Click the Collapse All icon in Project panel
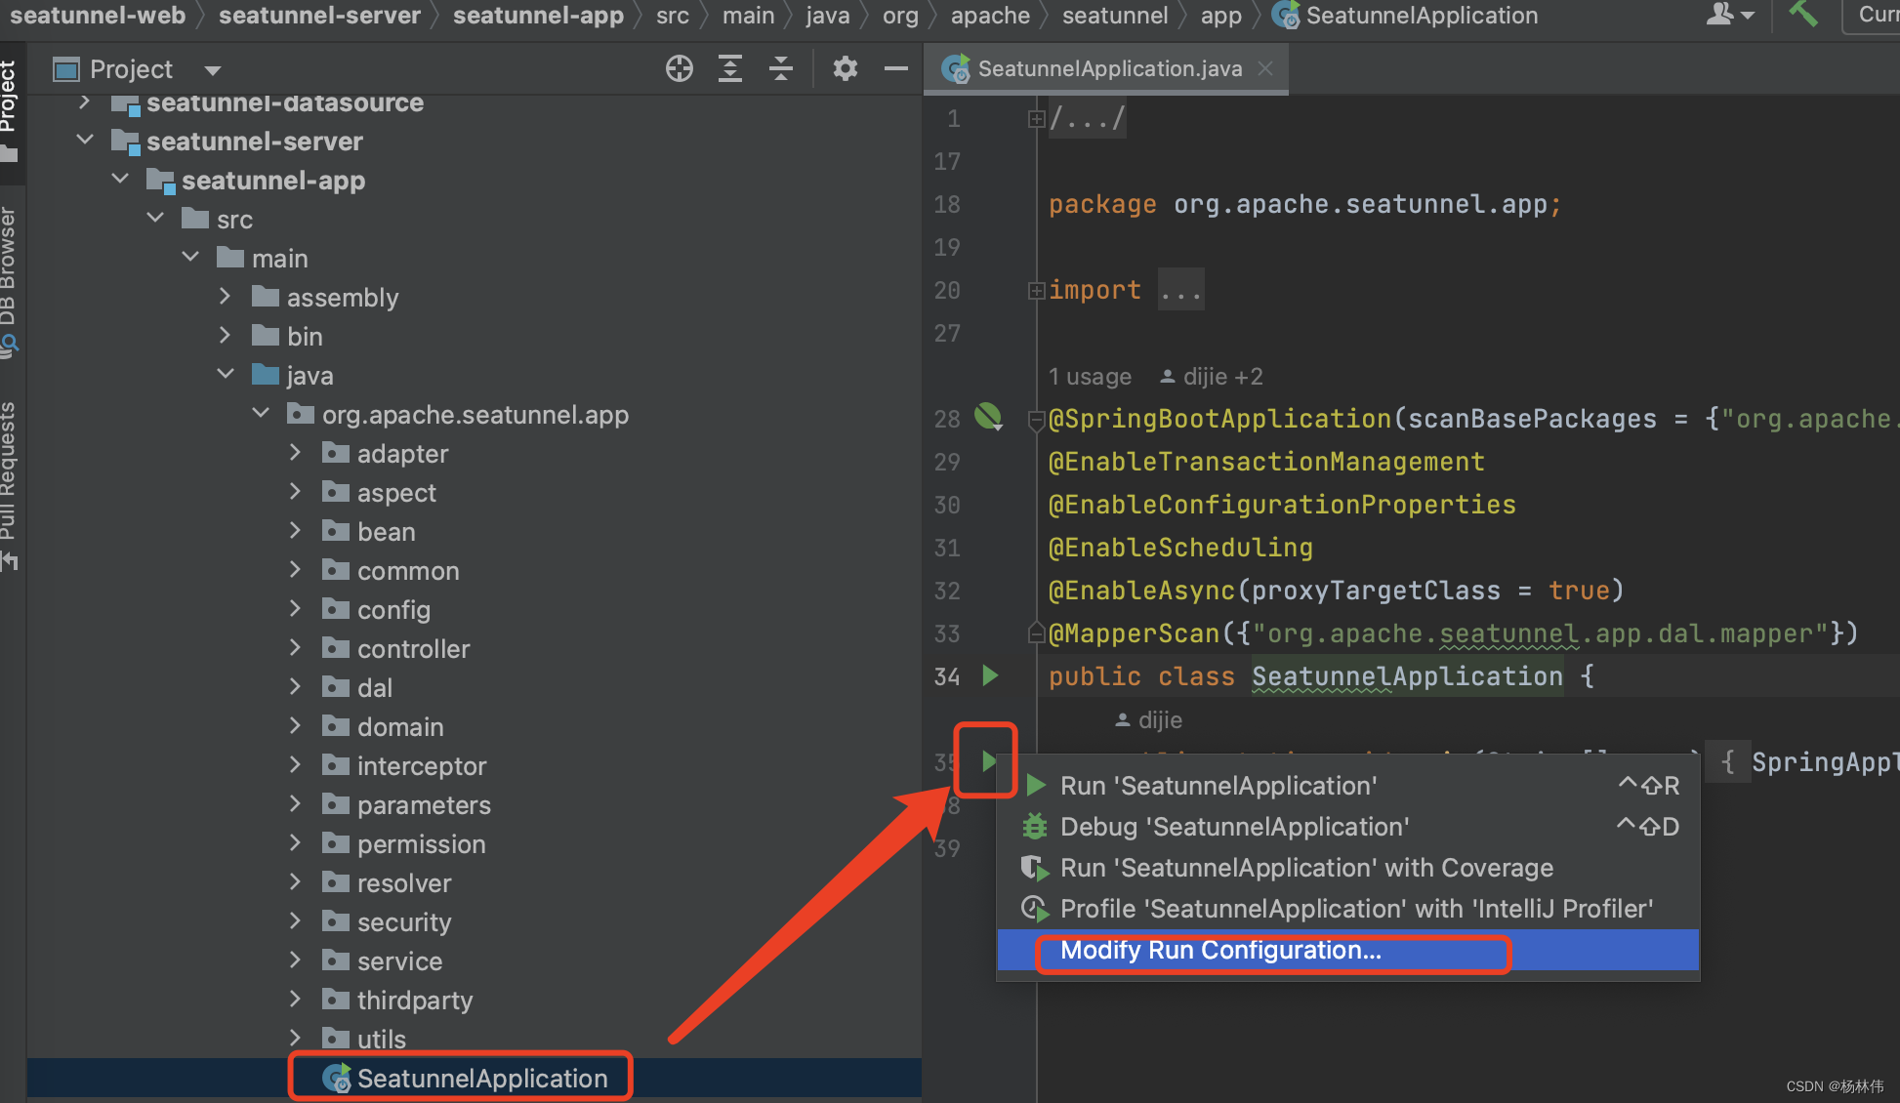Screen dimensions: 1900x1103 point(781,68)
